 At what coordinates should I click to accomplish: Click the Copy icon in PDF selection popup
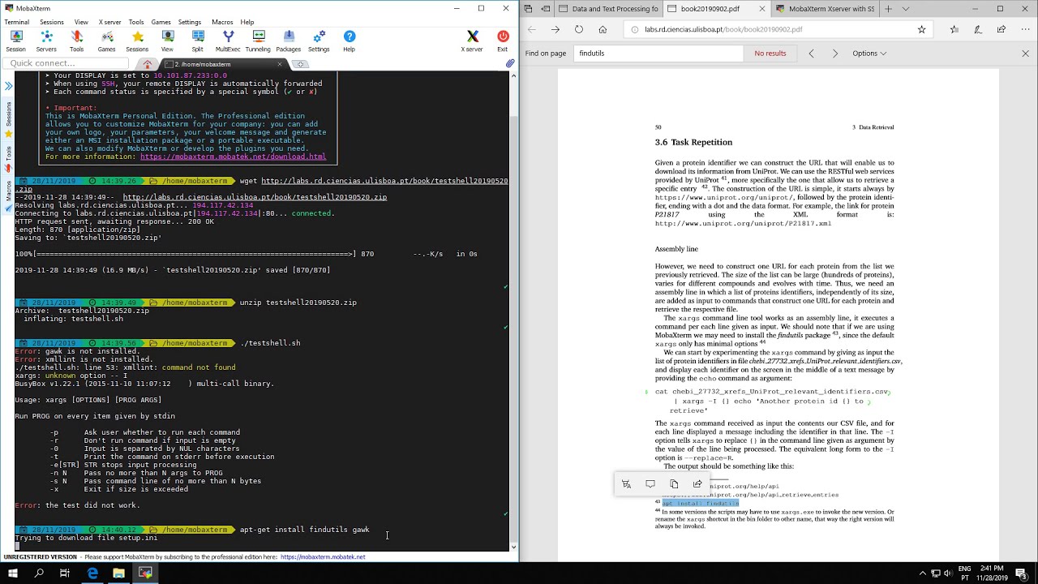point(674,484)
